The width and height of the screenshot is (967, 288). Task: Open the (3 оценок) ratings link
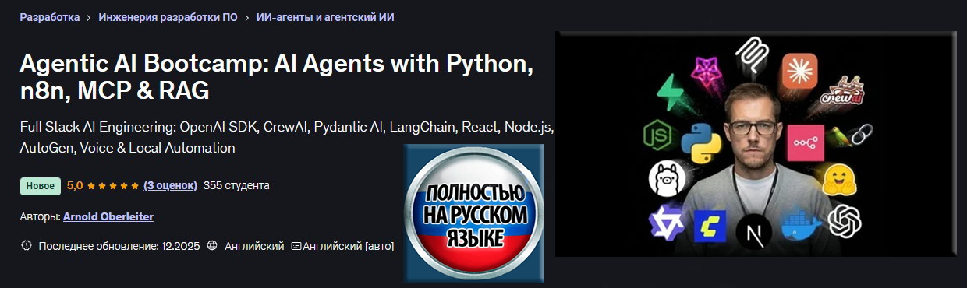pyautogui.click(x=170, y=185)
